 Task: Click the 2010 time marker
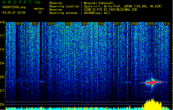pyautogui.click(x=166, y=24)
